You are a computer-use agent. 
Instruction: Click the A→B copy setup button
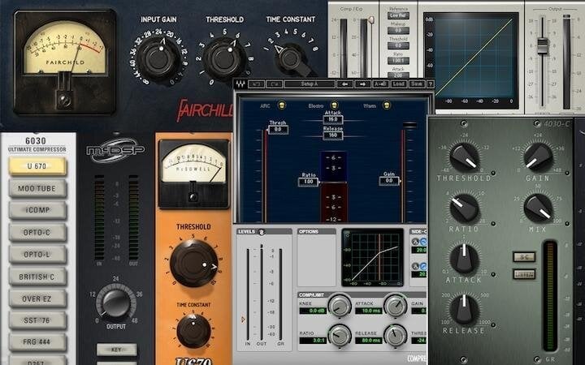381,84
